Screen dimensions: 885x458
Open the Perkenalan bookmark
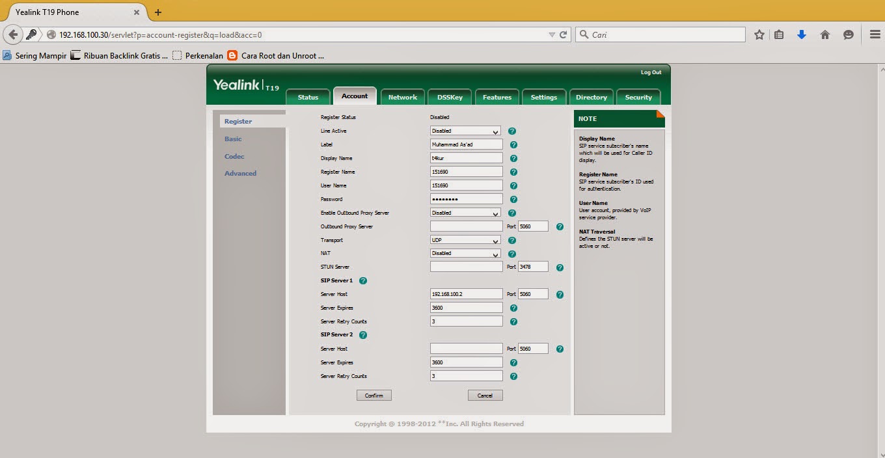pos(197,56)
